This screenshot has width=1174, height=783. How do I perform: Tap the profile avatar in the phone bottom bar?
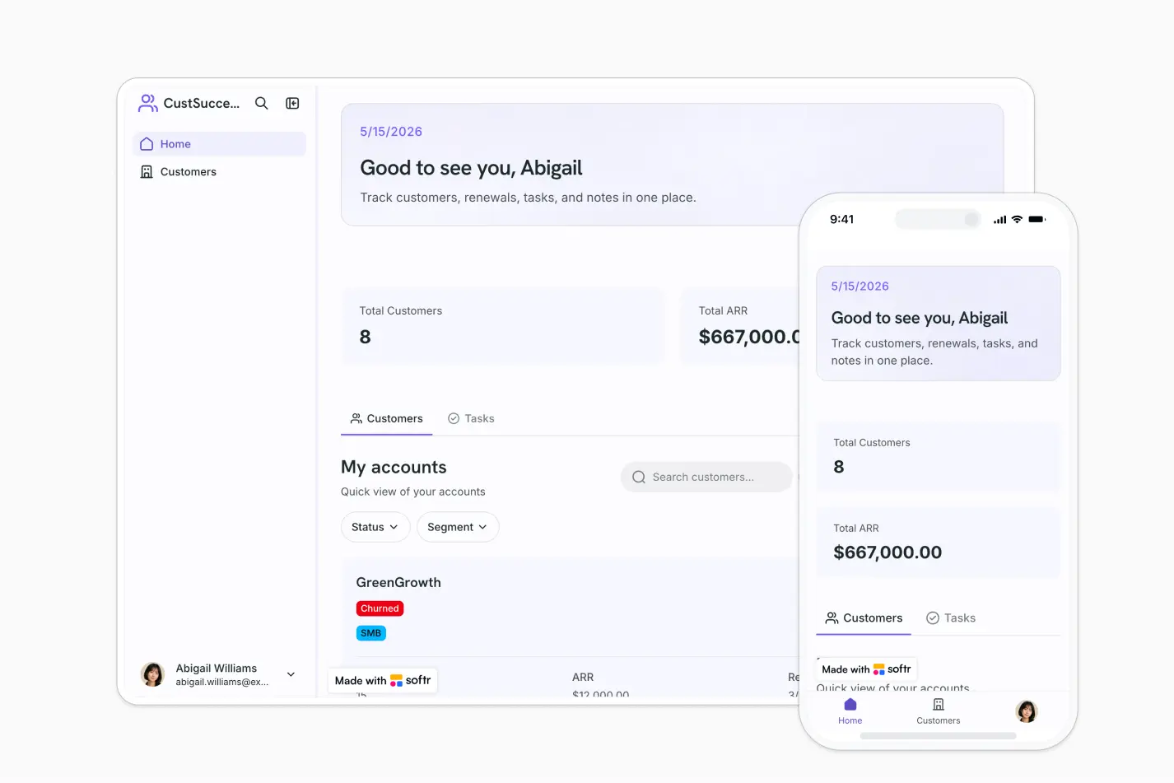coord(1027,711)
